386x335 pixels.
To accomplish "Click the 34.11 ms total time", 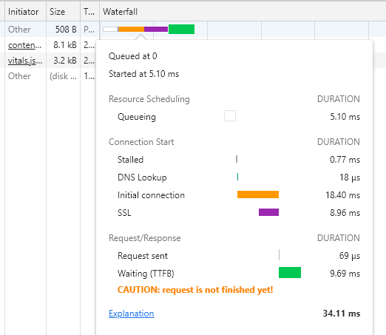I will 342,314.
